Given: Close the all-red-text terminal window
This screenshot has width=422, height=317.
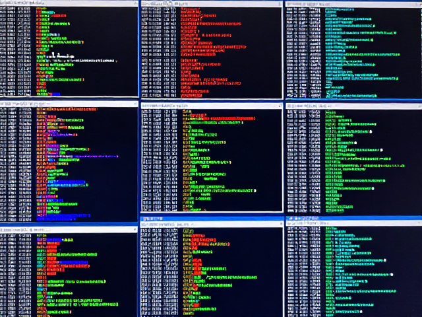Looking at the screenshot, I should click(280, 4).
